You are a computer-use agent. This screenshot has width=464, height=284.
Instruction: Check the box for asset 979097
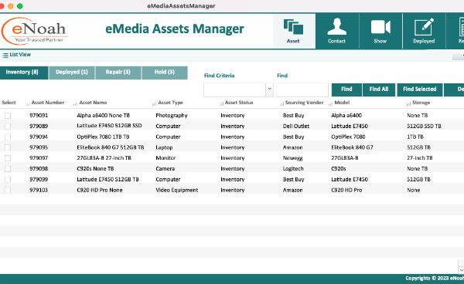[8, 158]
